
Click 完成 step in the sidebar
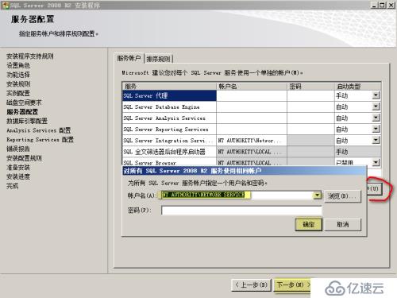(13, 186)
